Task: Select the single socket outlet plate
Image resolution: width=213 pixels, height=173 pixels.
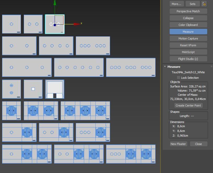Action: [11, 111]
